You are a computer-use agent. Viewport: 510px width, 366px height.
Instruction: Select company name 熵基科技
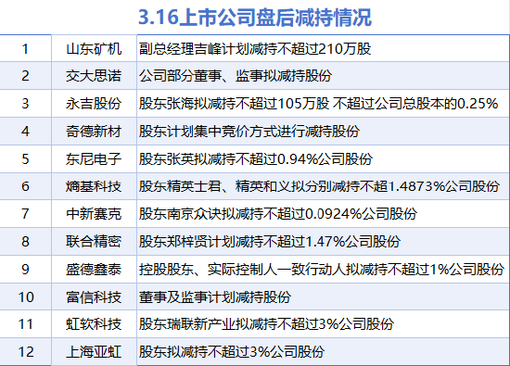pos(94,186)
